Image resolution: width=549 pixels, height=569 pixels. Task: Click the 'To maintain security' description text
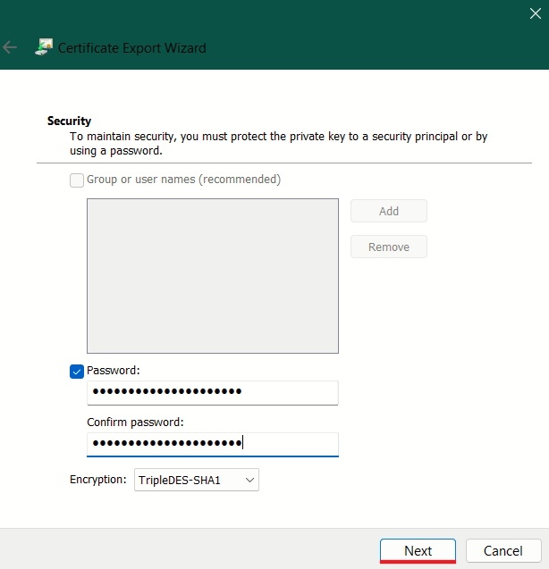pyautogui.click(x=278, y=143)
